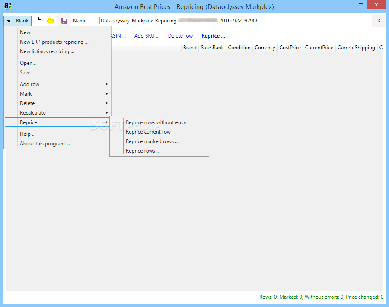Close the Amazon Best Prices window

[376, 5]
